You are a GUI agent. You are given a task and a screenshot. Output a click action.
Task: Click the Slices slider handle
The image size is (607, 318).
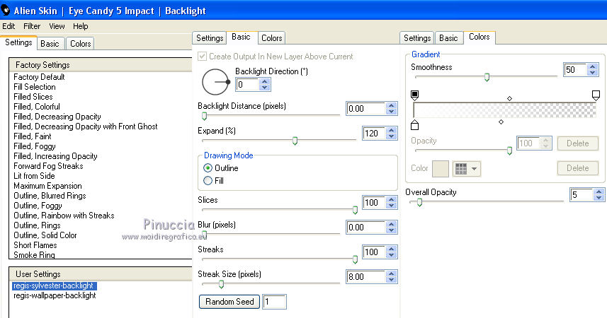point(355,210)
